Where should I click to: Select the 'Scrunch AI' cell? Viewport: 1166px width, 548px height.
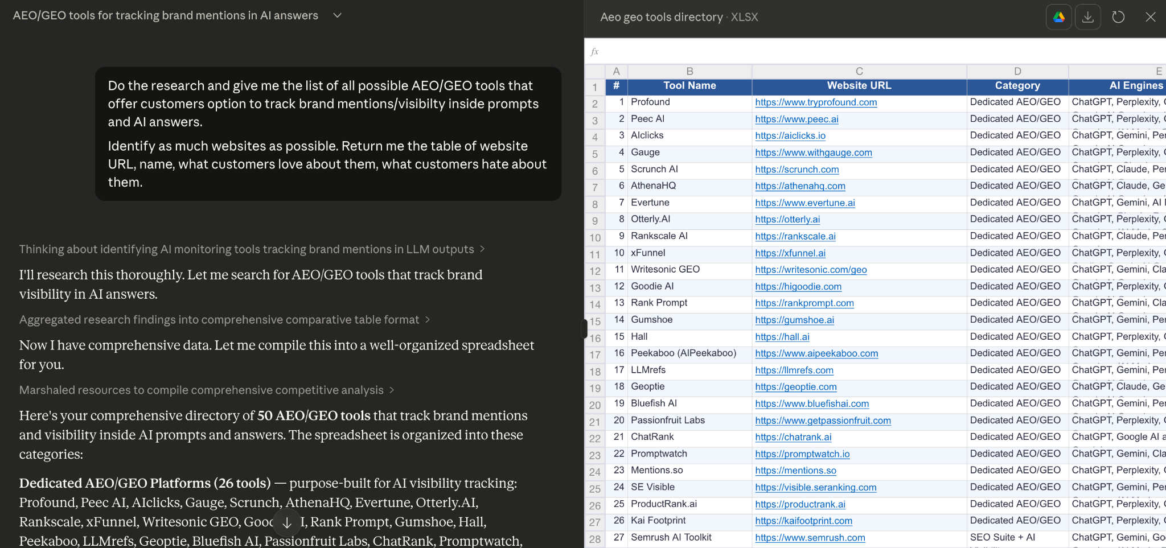(x=689, y=170)
